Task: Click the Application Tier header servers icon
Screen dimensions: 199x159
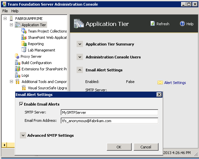Action: pos(79,24)
